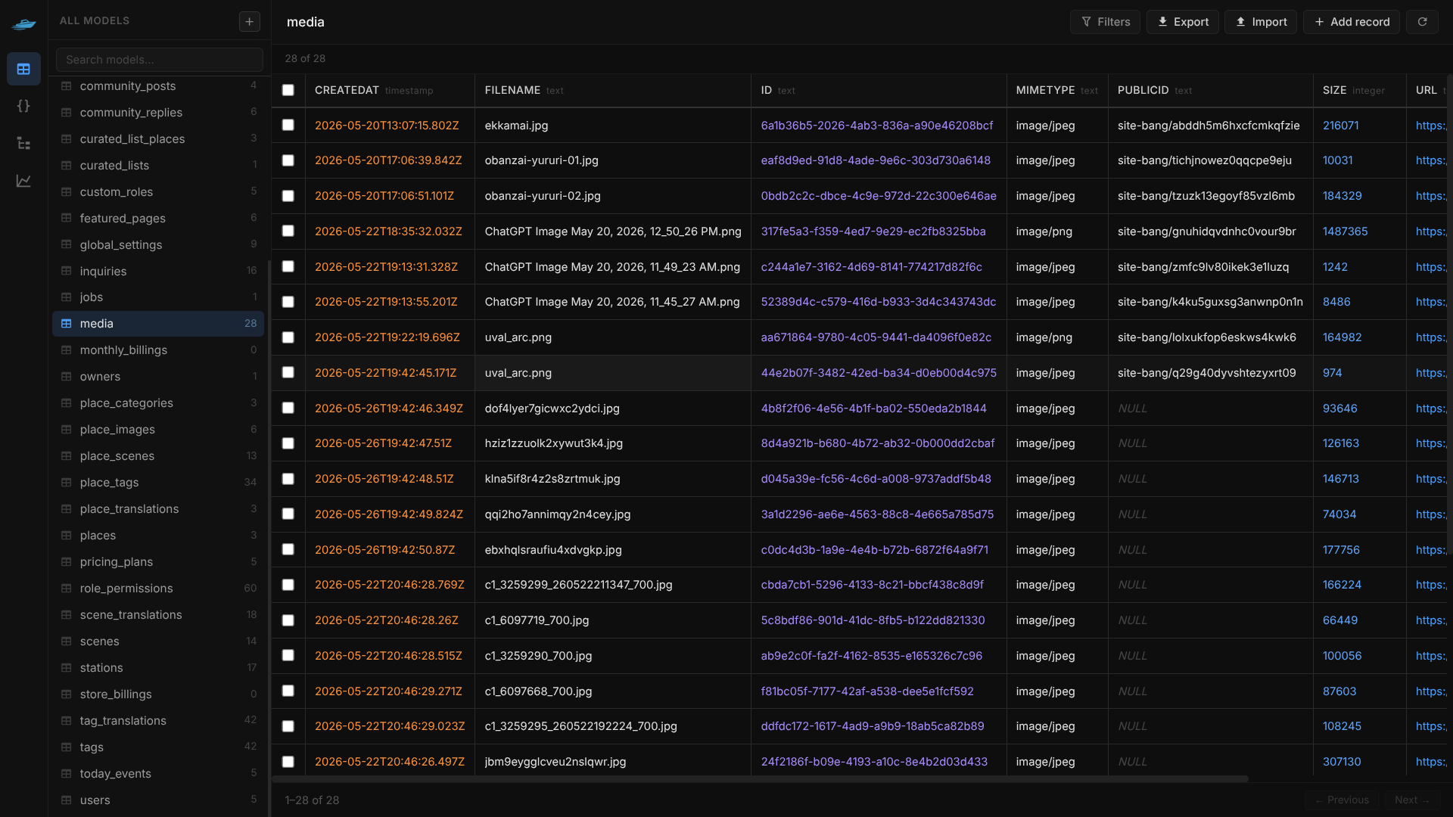
Task: Click table icon beside tags
Action: tap(67, 747)
